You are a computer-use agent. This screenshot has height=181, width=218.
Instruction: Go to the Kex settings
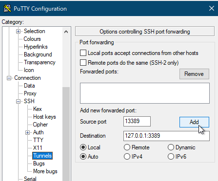38,109
